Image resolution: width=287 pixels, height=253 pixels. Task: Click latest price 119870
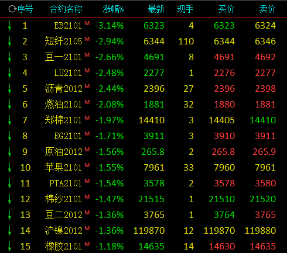point(149,231)
